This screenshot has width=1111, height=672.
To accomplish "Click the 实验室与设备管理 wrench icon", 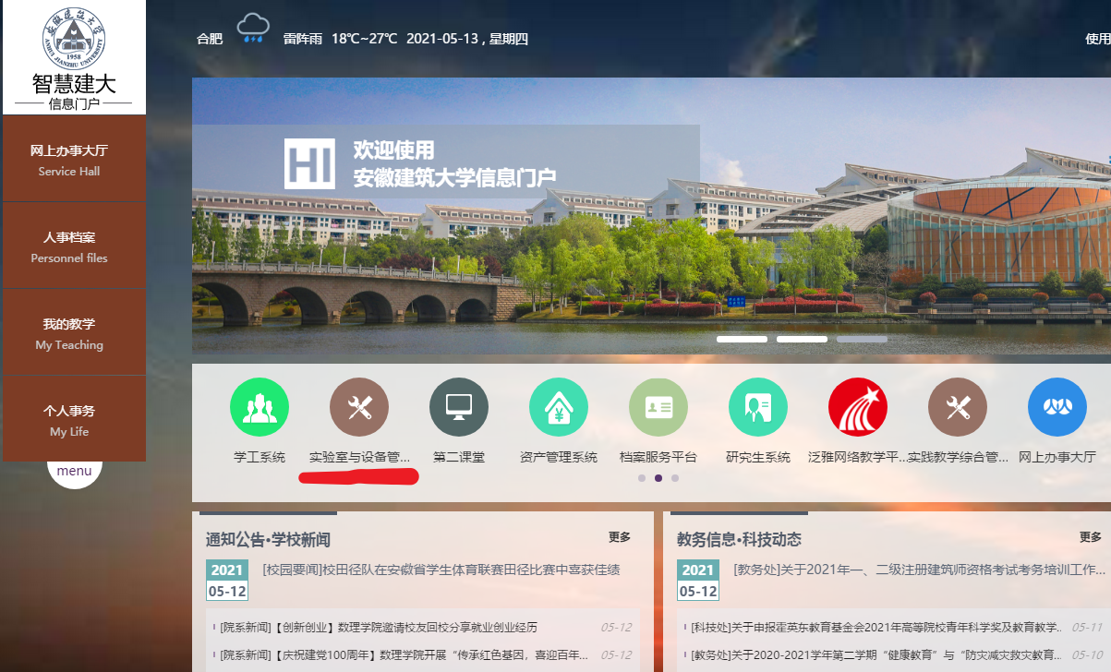I will pyautogui.click(x=358, y=407).
